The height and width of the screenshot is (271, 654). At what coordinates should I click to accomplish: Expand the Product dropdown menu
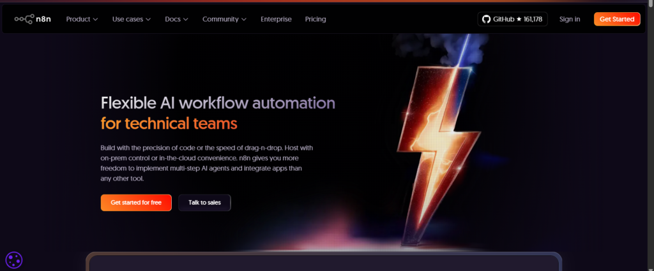82,19
